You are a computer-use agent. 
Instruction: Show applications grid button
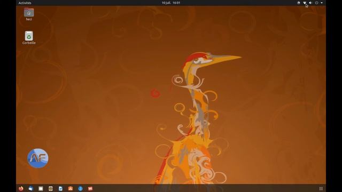(x=321, y=188)
